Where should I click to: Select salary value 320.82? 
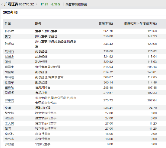click(x=108, y=62)
